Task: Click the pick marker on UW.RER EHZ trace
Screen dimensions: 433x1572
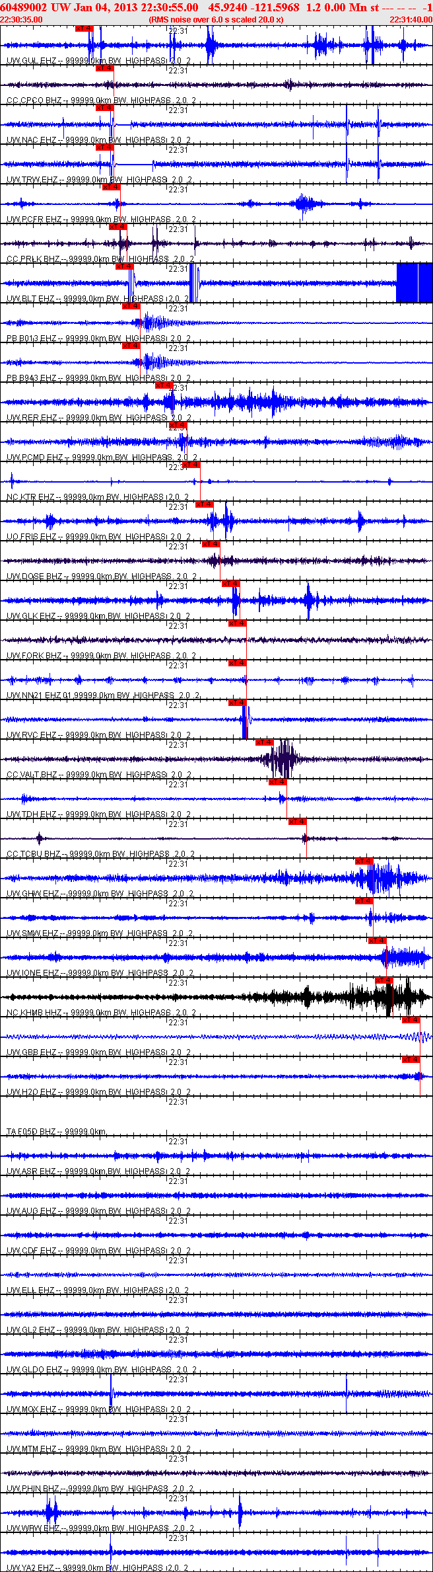Action: coord(164,385)
